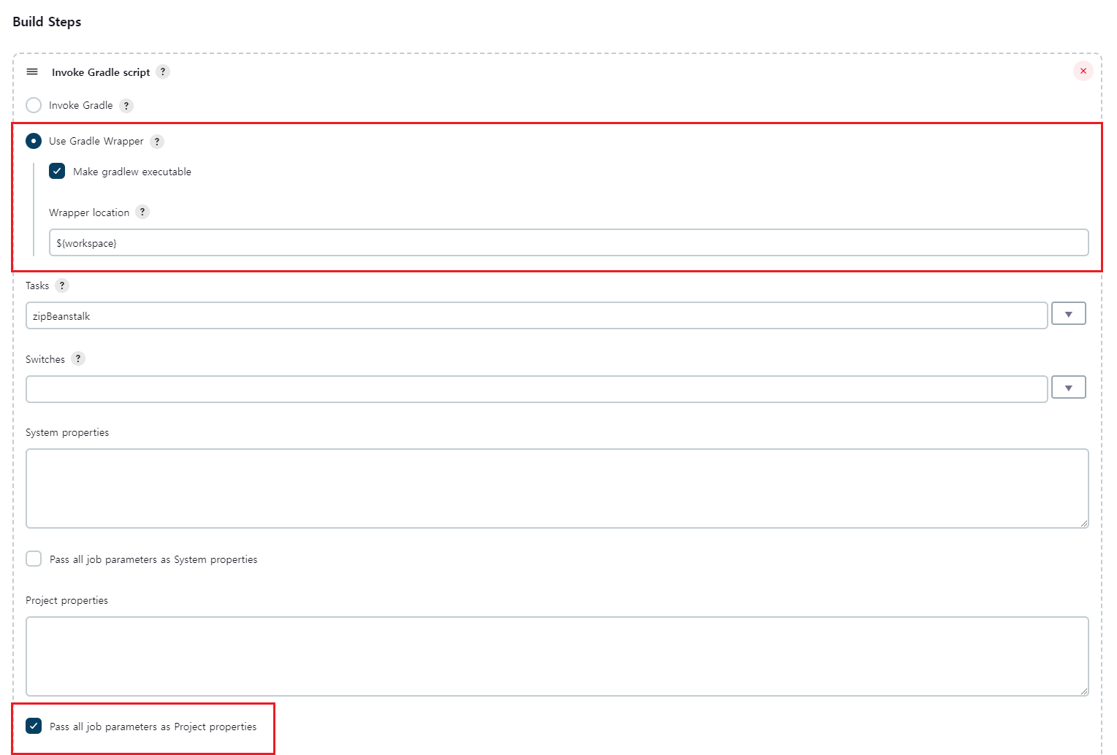
Task: Select the Invoke Gradle radio button
Action: click(34, 105)
